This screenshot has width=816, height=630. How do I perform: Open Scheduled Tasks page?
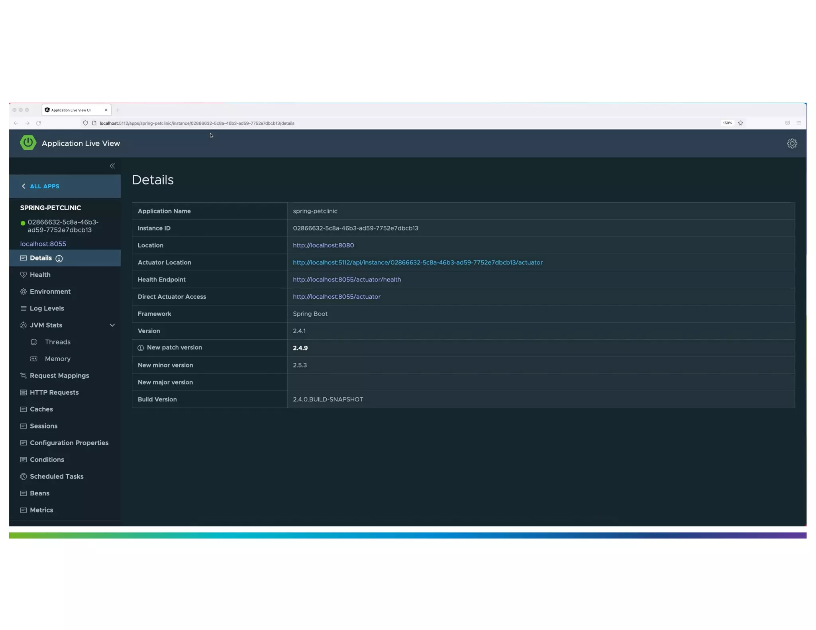pos(57,476)
